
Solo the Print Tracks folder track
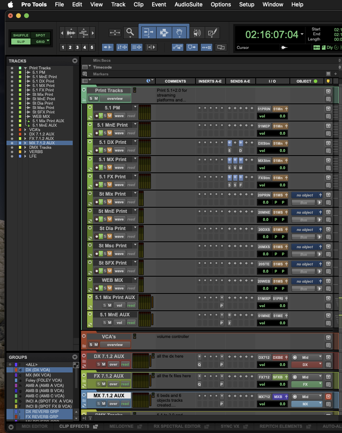click(91, 98)
